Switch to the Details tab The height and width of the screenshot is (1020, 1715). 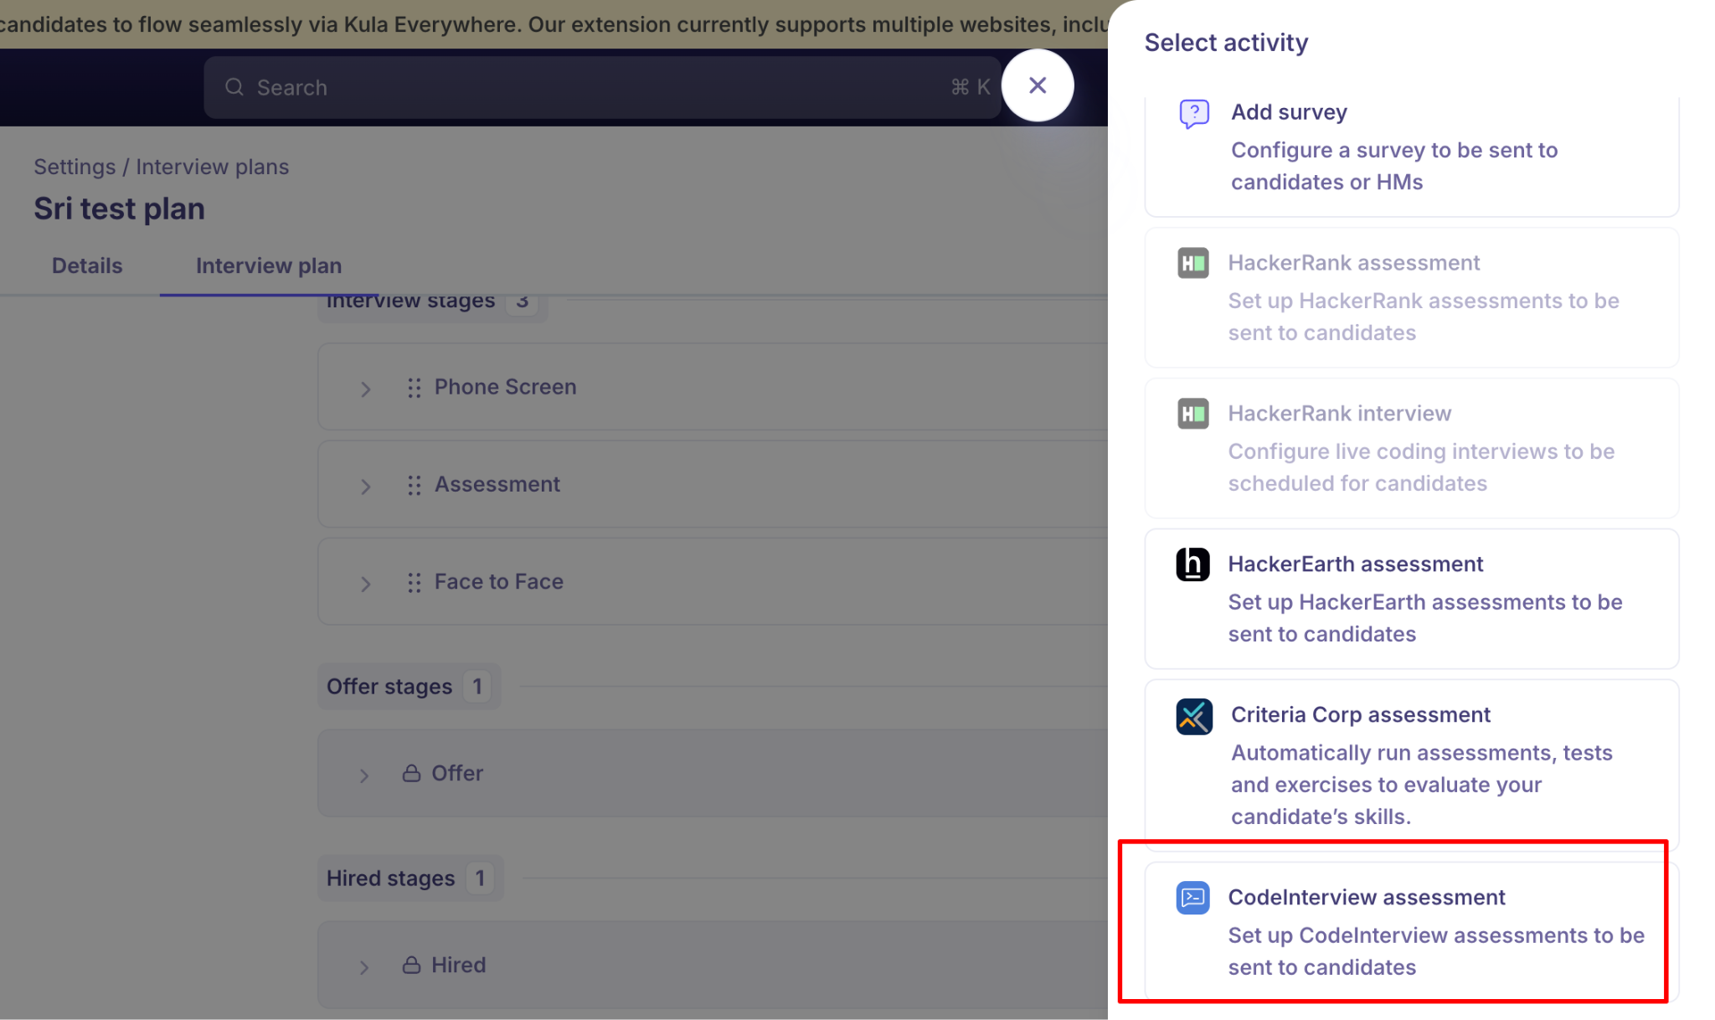(87, 265)
